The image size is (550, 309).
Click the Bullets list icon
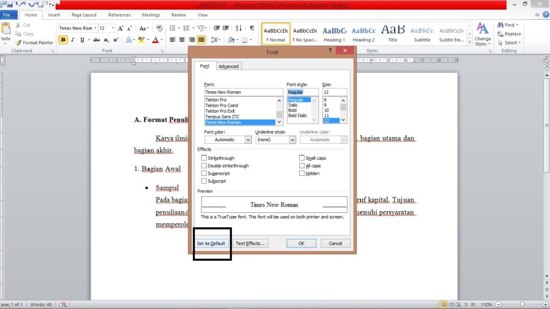click(172, 28)
